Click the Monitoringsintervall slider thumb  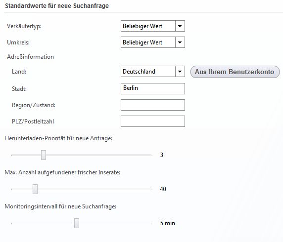click(77, 223)
